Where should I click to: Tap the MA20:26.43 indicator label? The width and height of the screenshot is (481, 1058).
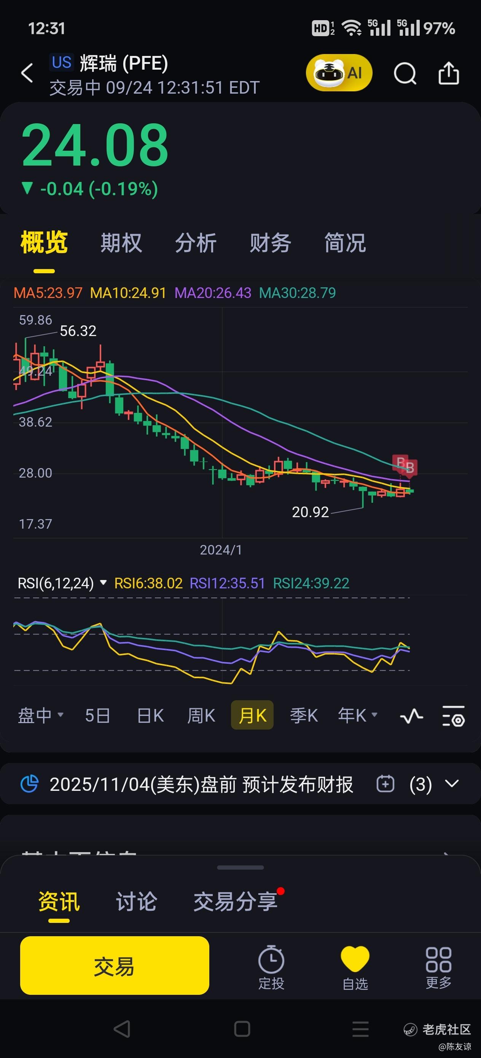pyautogui.click(x=213, y=293)
